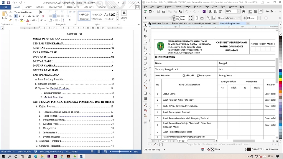Click Full-screen preview icon in CorelDRAW
Viewport: 283px width, 159px height.
pos(243,11)
